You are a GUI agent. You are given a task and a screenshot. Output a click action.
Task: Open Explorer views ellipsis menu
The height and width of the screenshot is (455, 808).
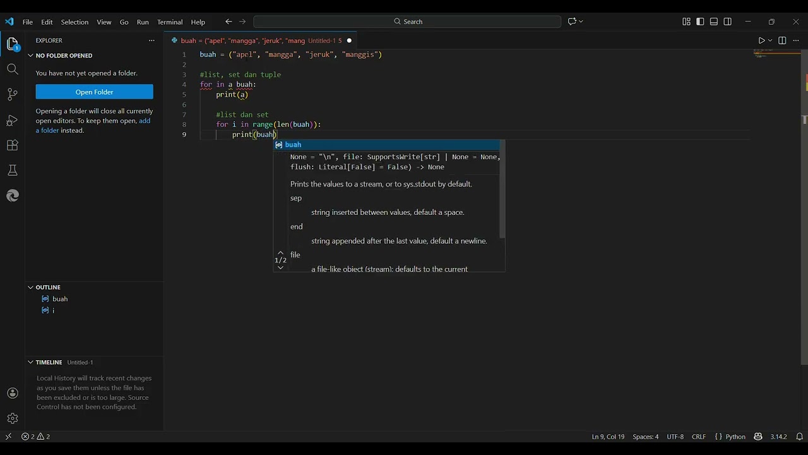[x=151, y=40]
